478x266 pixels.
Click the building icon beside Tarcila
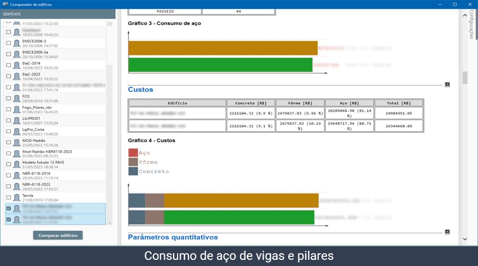pyautogui.click(x=16, y=198)
